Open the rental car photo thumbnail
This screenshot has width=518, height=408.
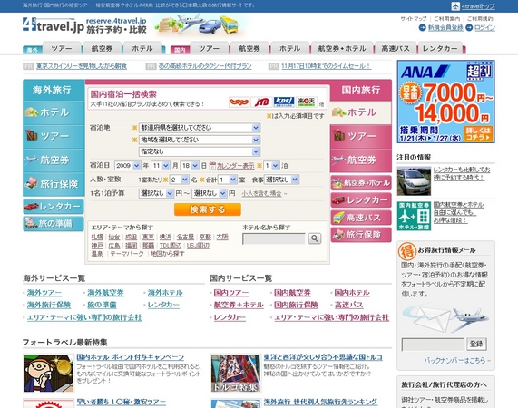(414, 181)
